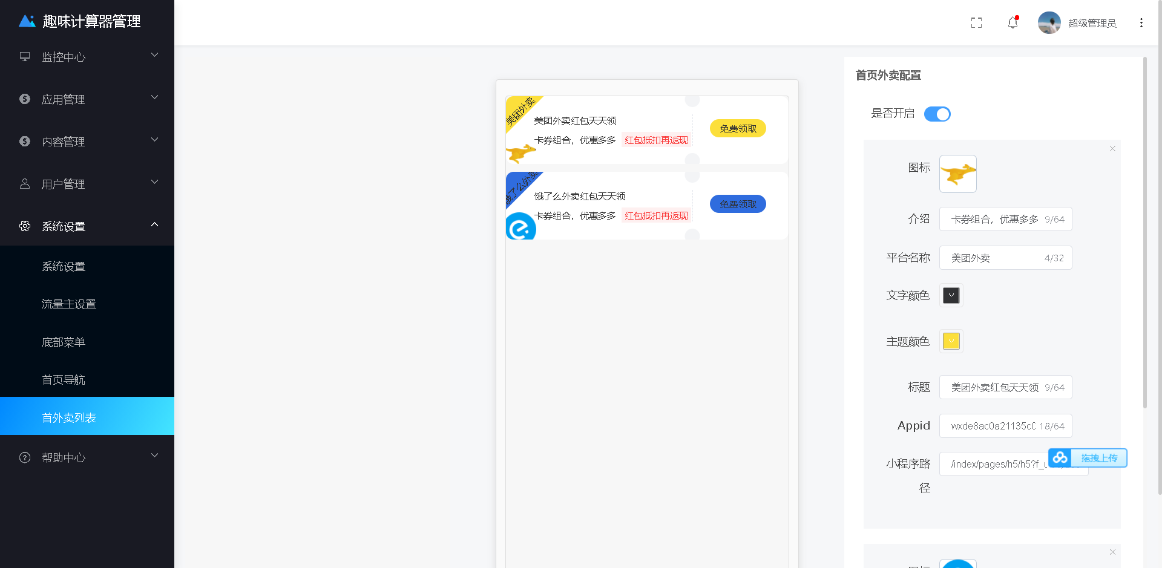Screen dimensions: 1162x568
Task: Click the cloud icon in 拖拽上传 widget
Action: pos(1060,458)
